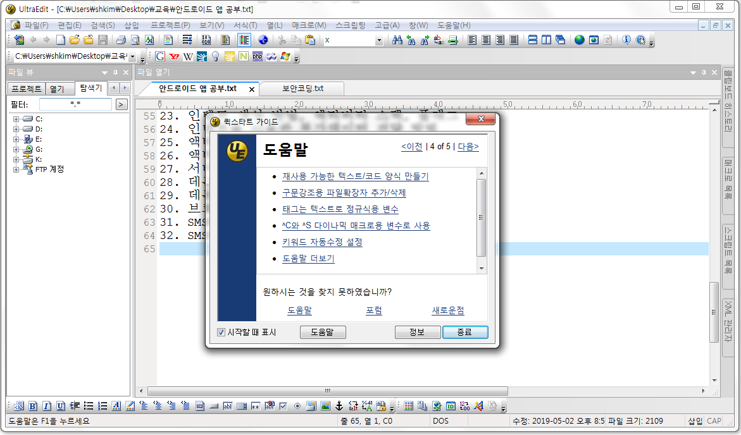This screenshot has width=741, height=435.
Task: Switch to the 보안코딩.txt tab
Action: [x=303, y=89]
